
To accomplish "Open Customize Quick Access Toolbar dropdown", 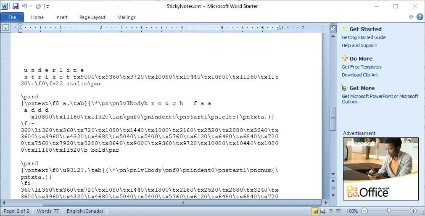I will [x=48, y=6].
